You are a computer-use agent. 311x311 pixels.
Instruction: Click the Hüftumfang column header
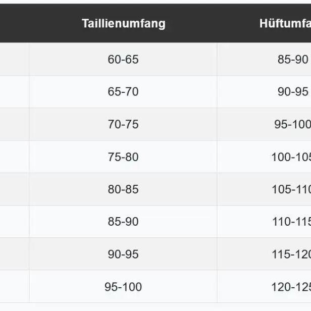[285, 23]
